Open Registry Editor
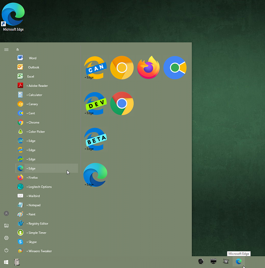265x268 pixels. point(47,224)
